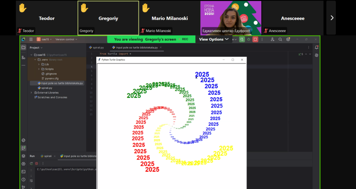This screenshot has height=189, width=356.
Task: Open PyCharm main hamburger menu
Action: click(x=31, y=39)
